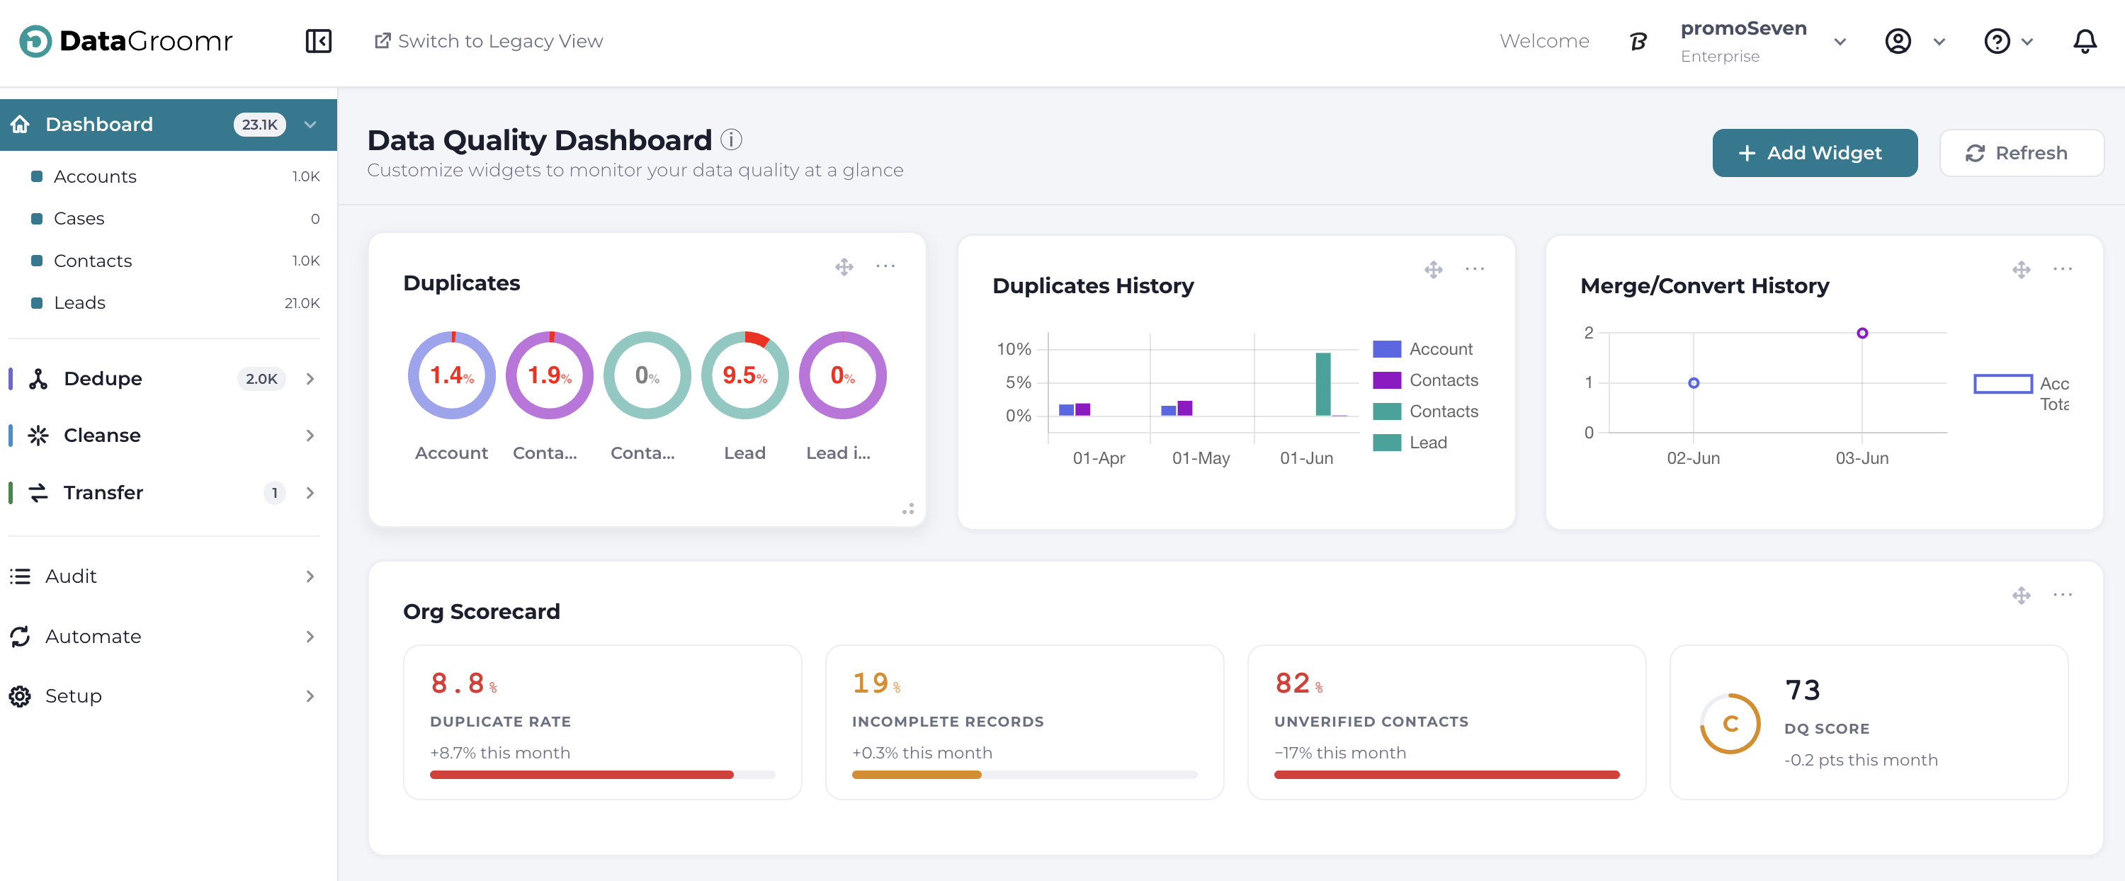Screen dimensions: 2125x881
Task: Click the Add Widget button
Action: (x=1814, y=152)
